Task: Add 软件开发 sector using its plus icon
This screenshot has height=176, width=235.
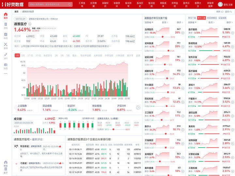Action: [x=232, y=61]
